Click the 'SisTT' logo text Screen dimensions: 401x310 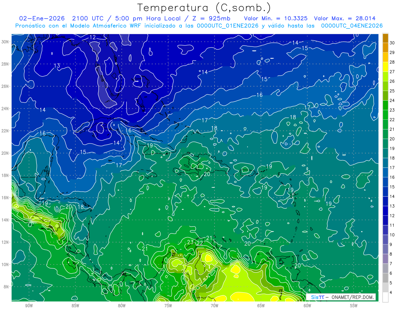point(317,297)
